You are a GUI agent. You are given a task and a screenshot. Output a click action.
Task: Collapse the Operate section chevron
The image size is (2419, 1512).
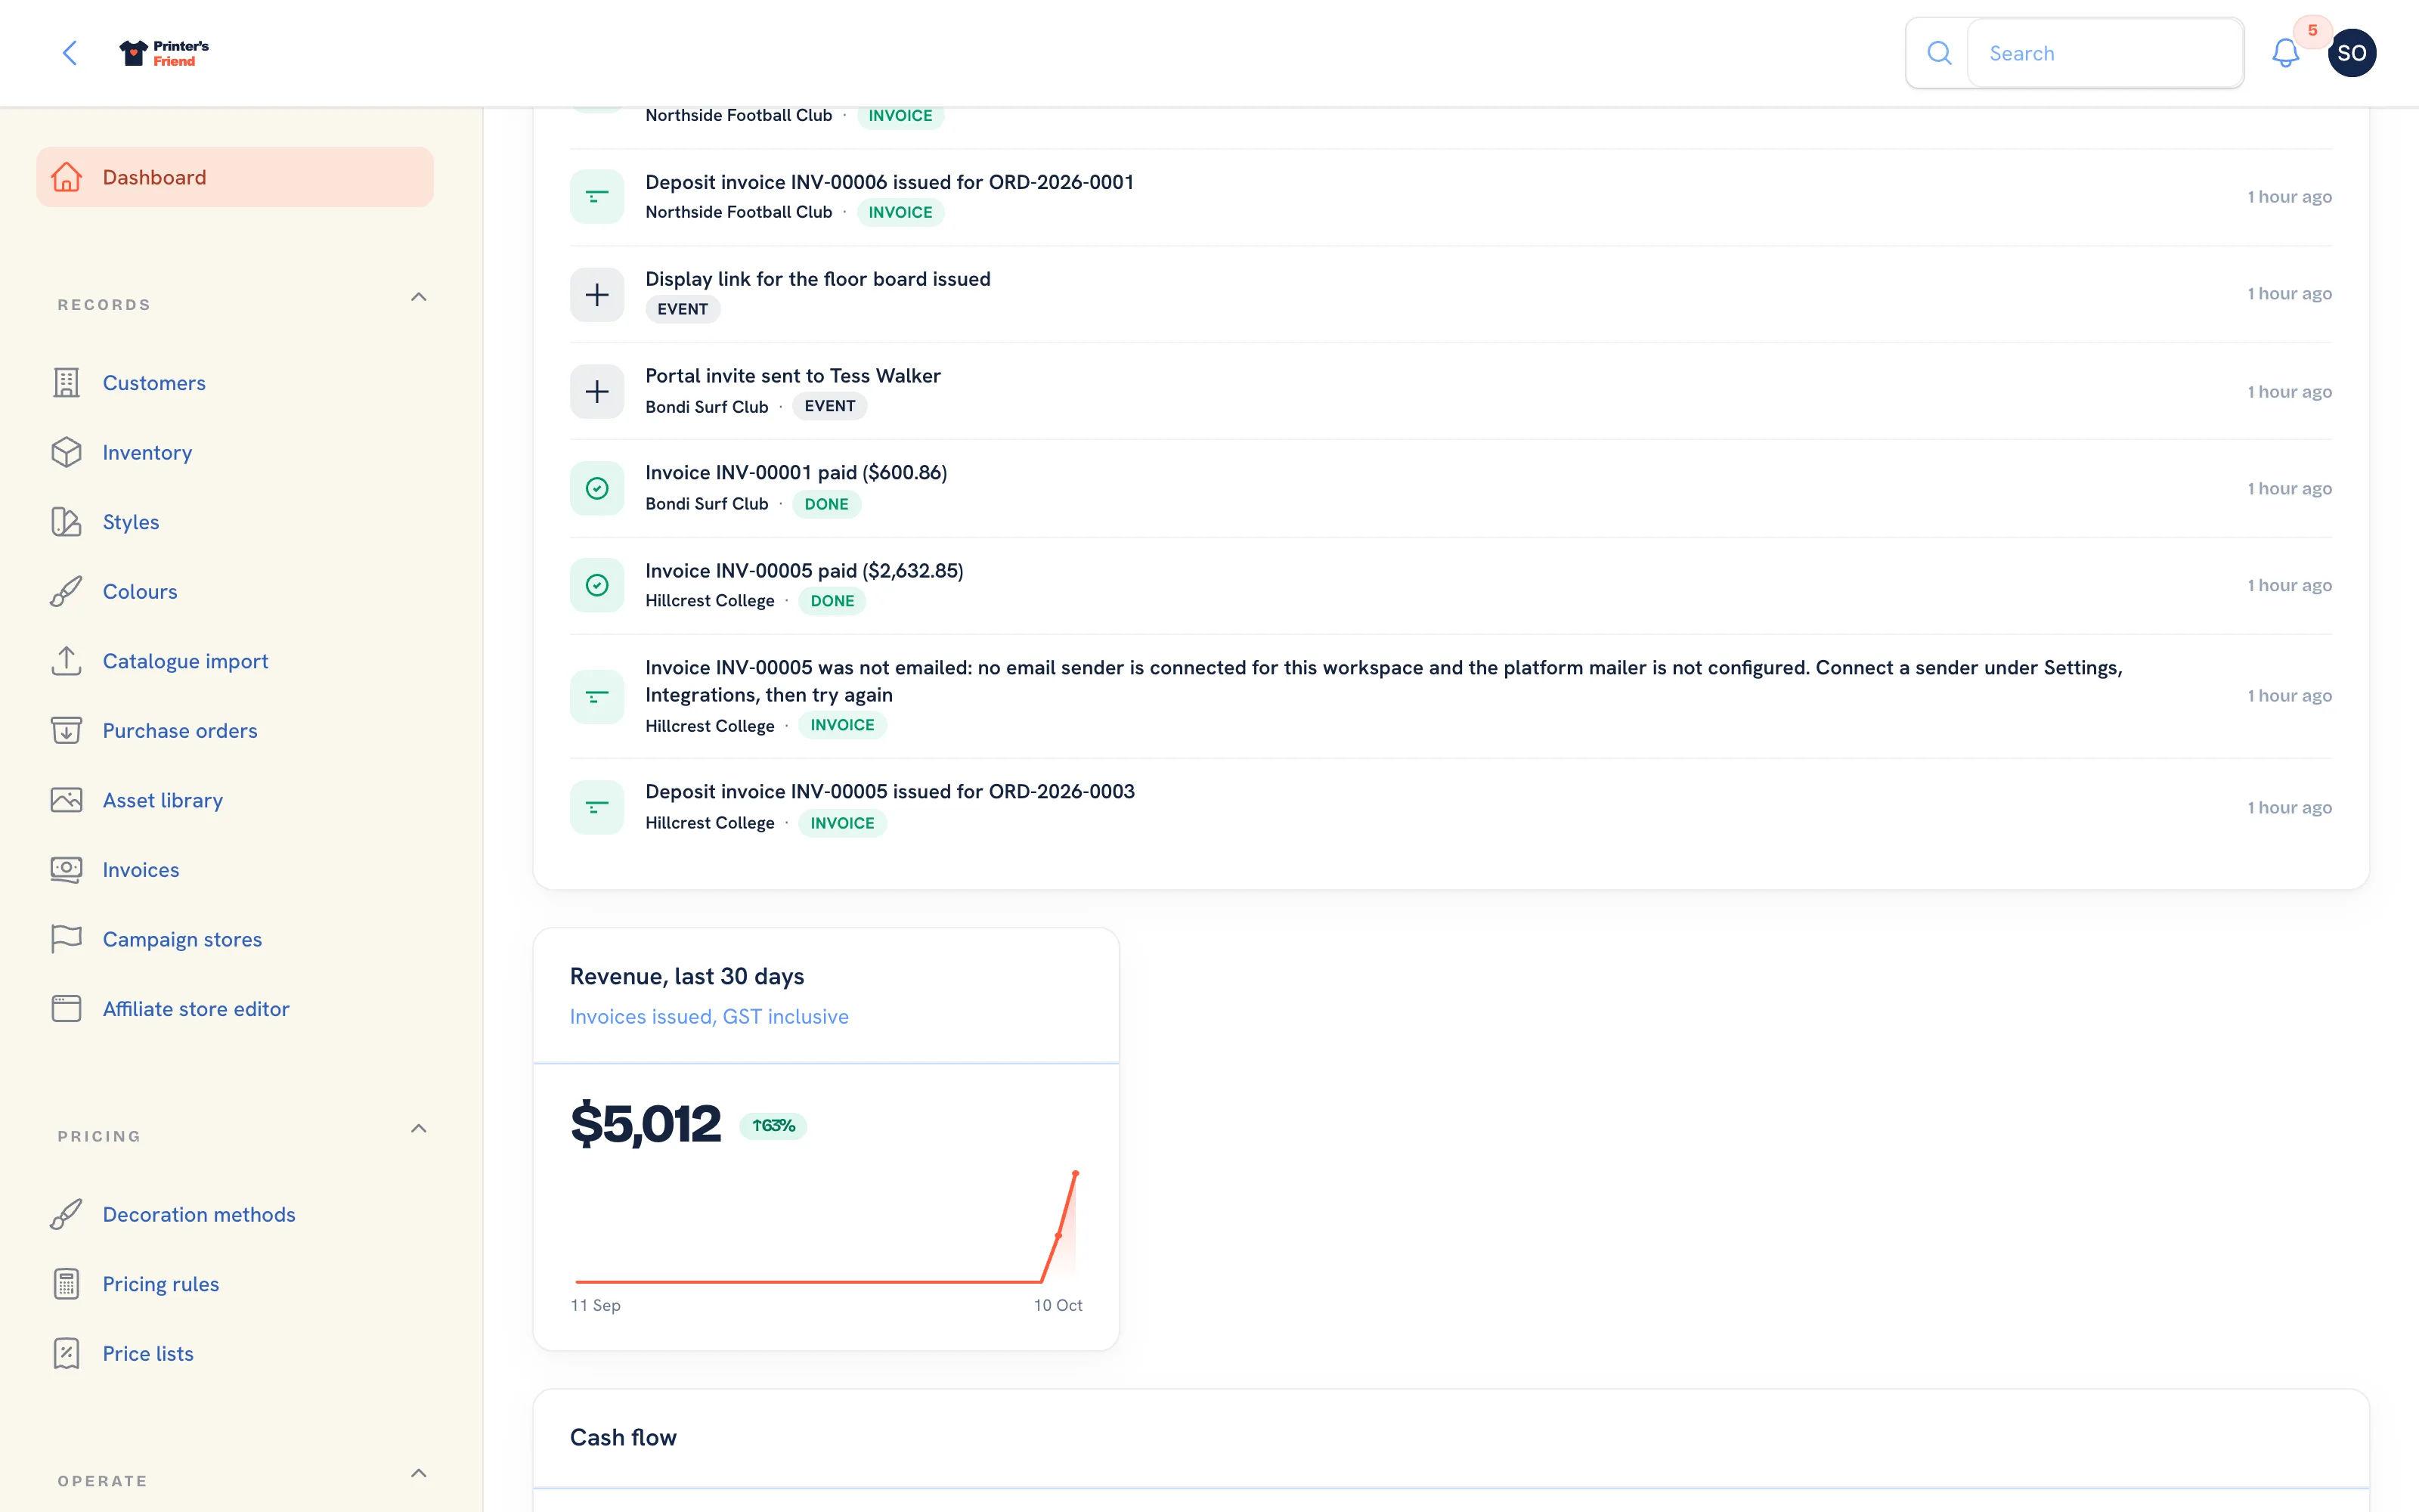(419, 1473)
